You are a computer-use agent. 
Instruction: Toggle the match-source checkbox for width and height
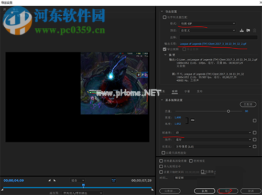tap(255, 121)
